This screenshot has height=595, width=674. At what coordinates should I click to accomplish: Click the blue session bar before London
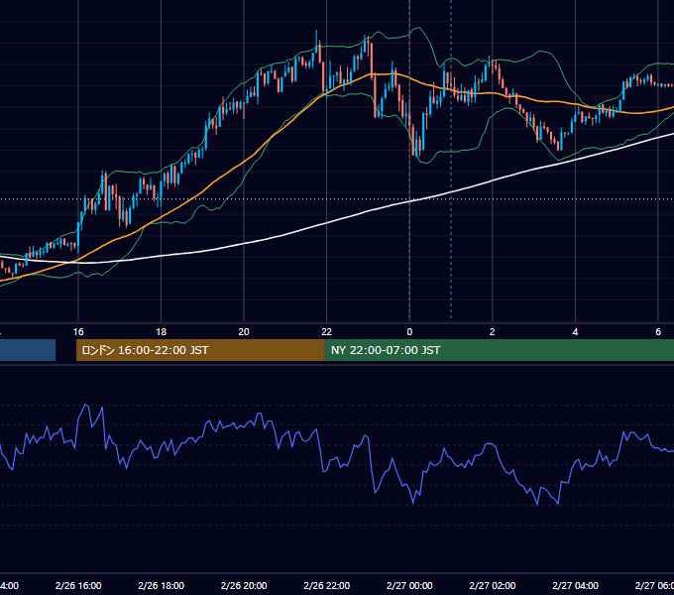28,350
